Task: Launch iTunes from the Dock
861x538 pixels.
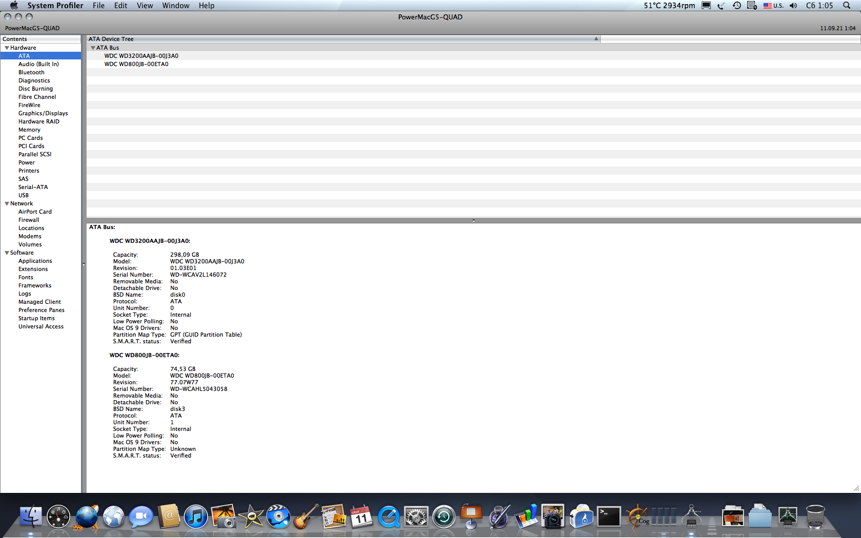Action: click(196, 516)
